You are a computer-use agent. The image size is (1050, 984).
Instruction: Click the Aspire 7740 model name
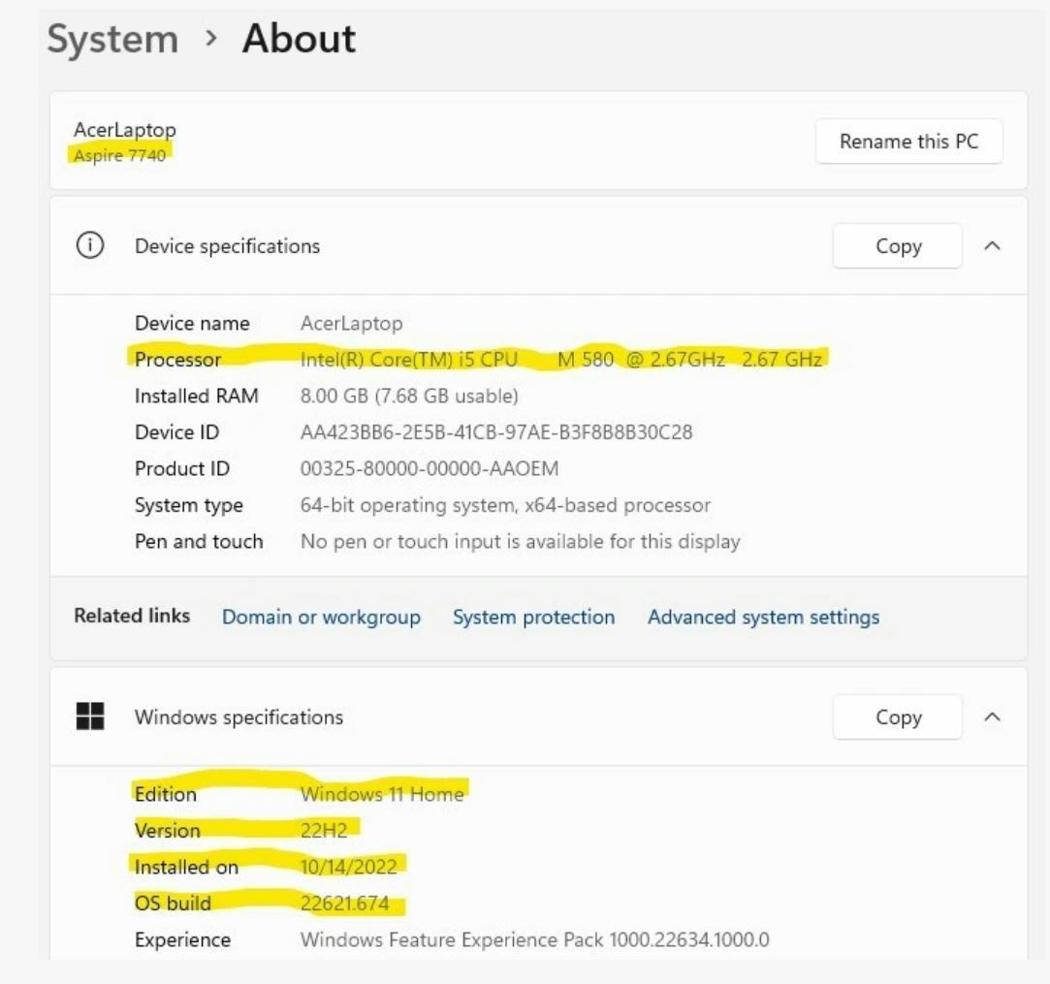[x=119, y=155]
